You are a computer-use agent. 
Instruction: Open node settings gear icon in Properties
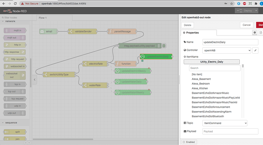[x=255, y=32]
